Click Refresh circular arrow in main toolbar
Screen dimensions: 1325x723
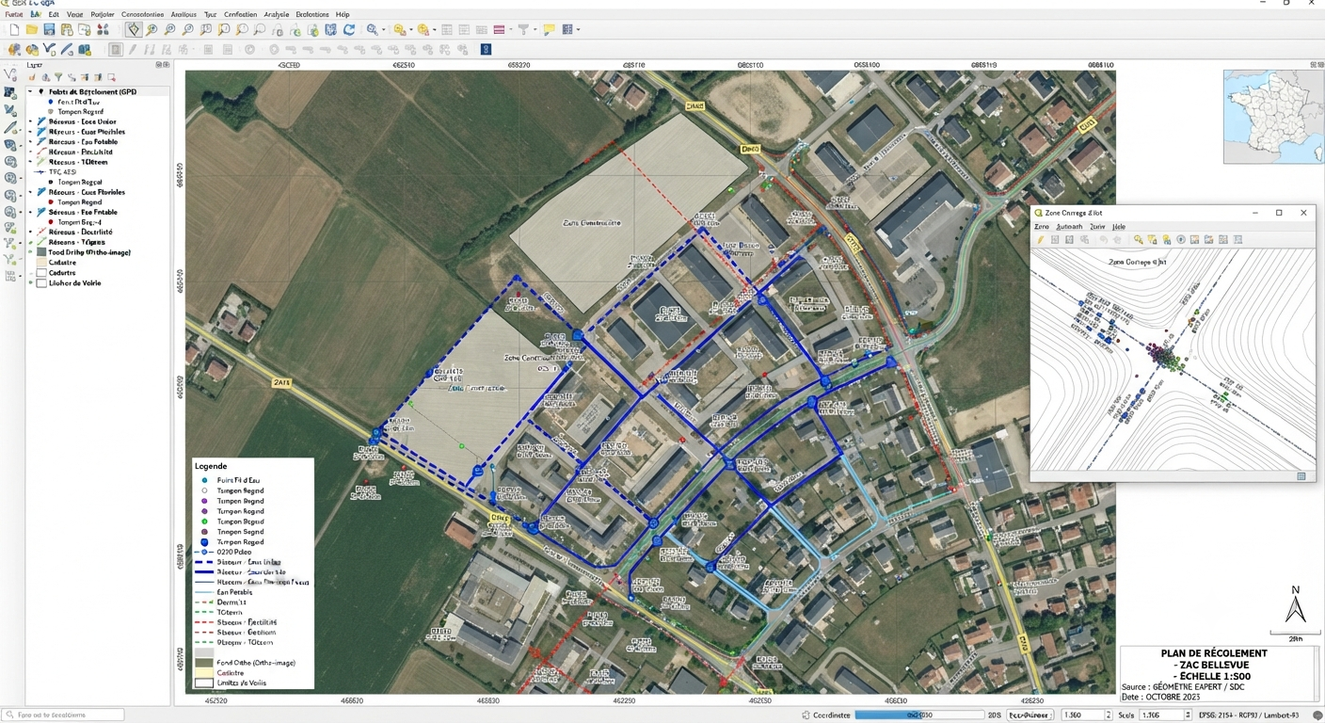(x=348, y=30)
